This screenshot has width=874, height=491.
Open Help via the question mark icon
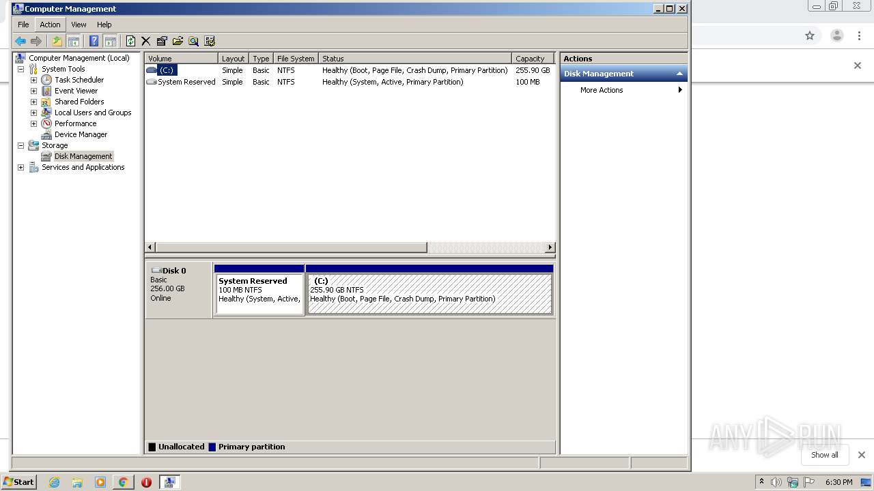tap(94, 41)
